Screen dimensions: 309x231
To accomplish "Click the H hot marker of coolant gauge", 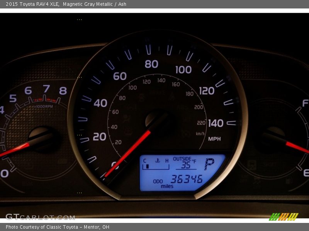I will pyautogui.click(x=167, y=161).
